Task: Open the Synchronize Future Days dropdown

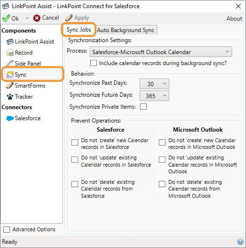Action: click(x=154, y=96)
